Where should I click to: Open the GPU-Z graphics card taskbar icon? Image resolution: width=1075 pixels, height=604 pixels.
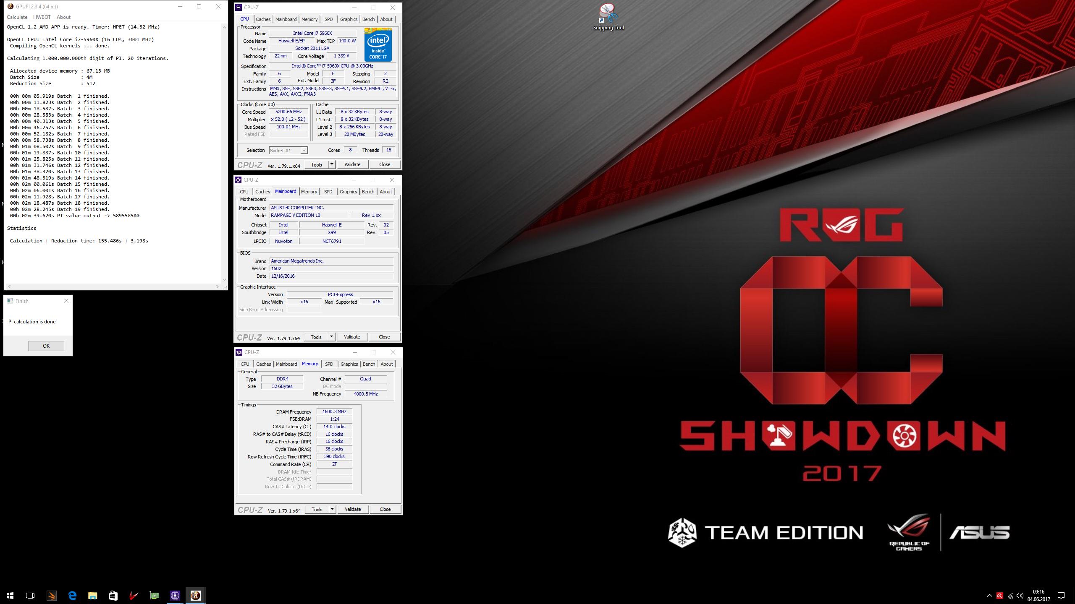(154, 595)
